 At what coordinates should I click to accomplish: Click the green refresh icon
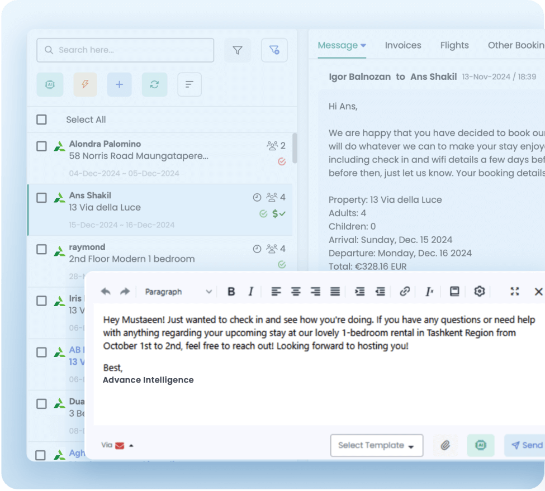154,84
